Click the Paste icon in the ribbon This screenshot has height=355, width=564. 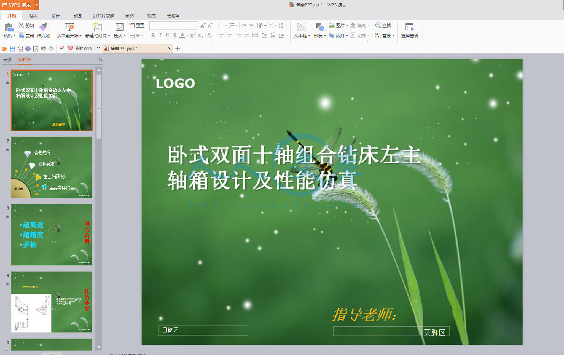coord(9,27)
